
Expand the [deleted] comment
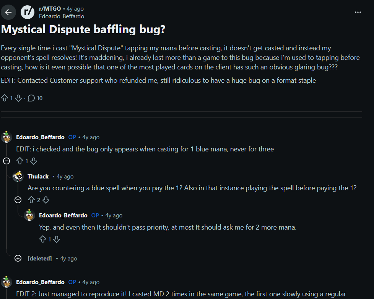coord(18,259)
